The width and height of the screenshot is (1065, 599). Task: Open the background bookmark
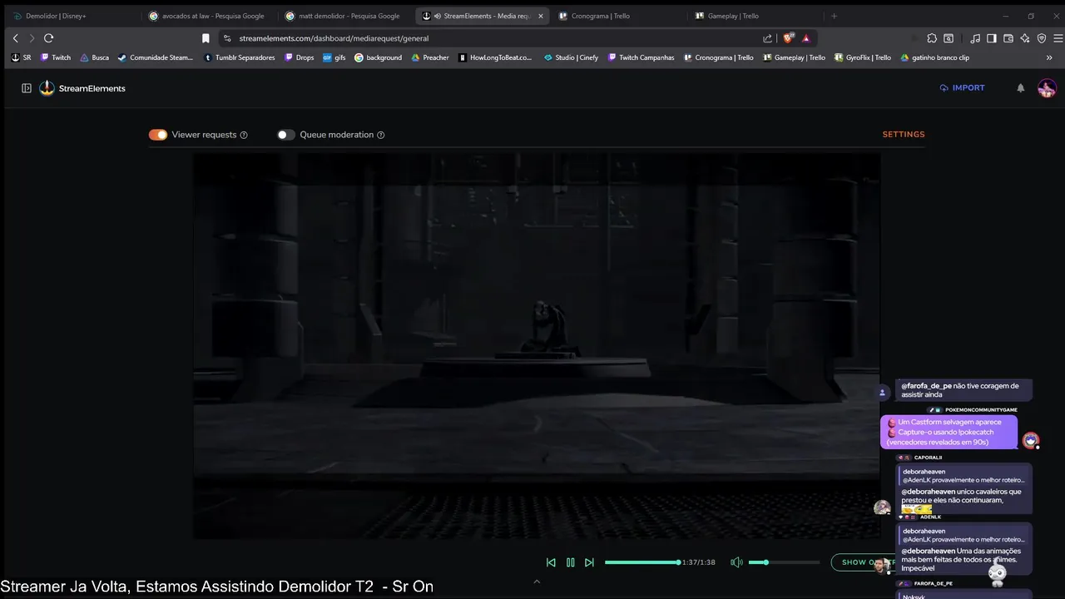click(x=378, y=57)
